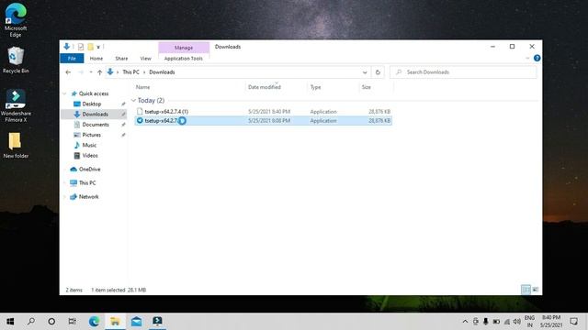Open the File menu
The height and width of the screenshot is (330, 588).
(72, 59)
